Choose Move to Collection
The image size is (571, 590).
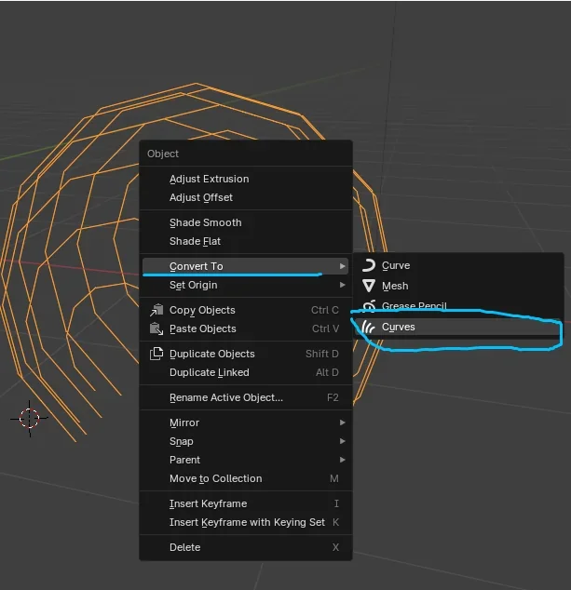[x=246, y=478]
